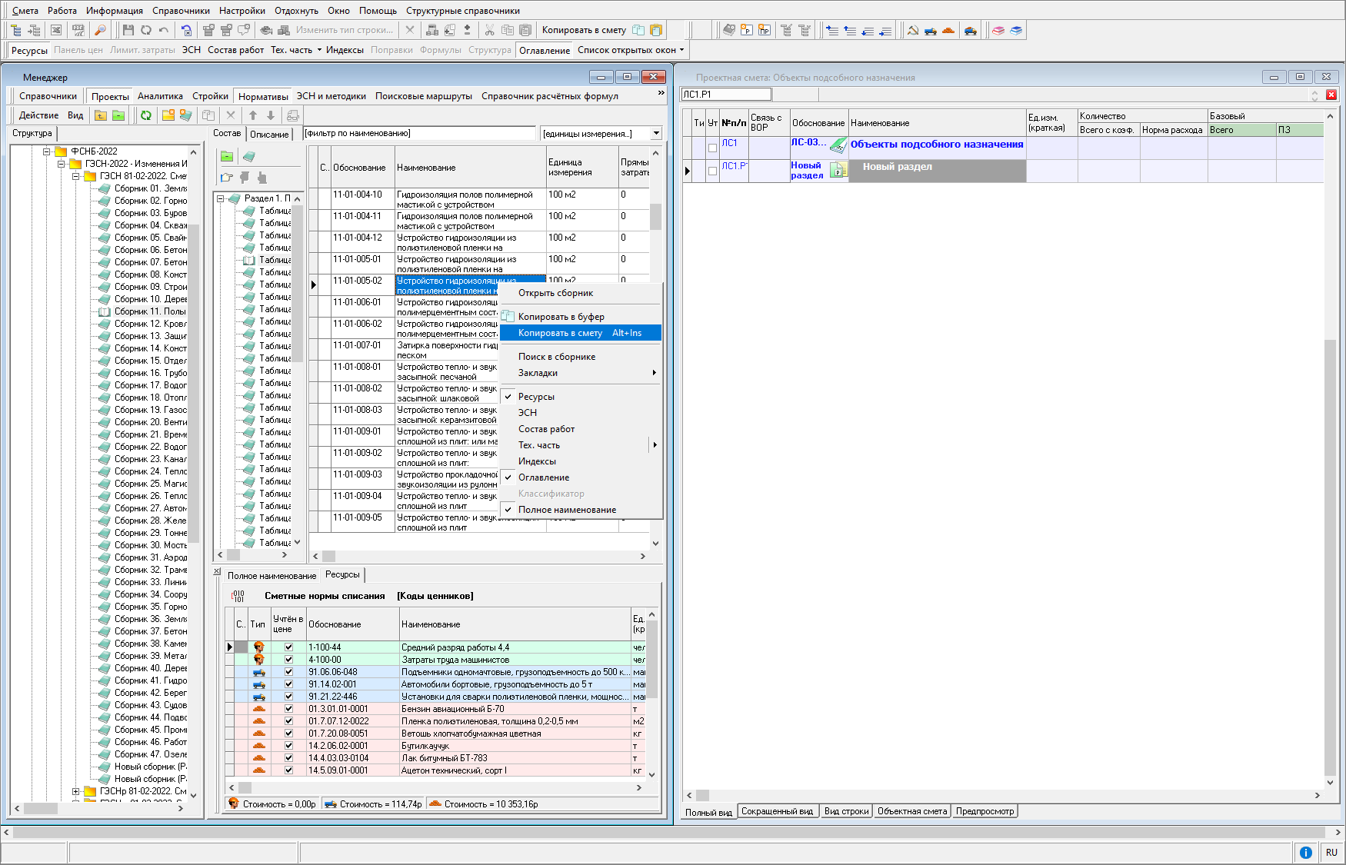Tick the checkbox in the ЛС1 row
This screenshot has height=865, width=1346.
[712, 148]
